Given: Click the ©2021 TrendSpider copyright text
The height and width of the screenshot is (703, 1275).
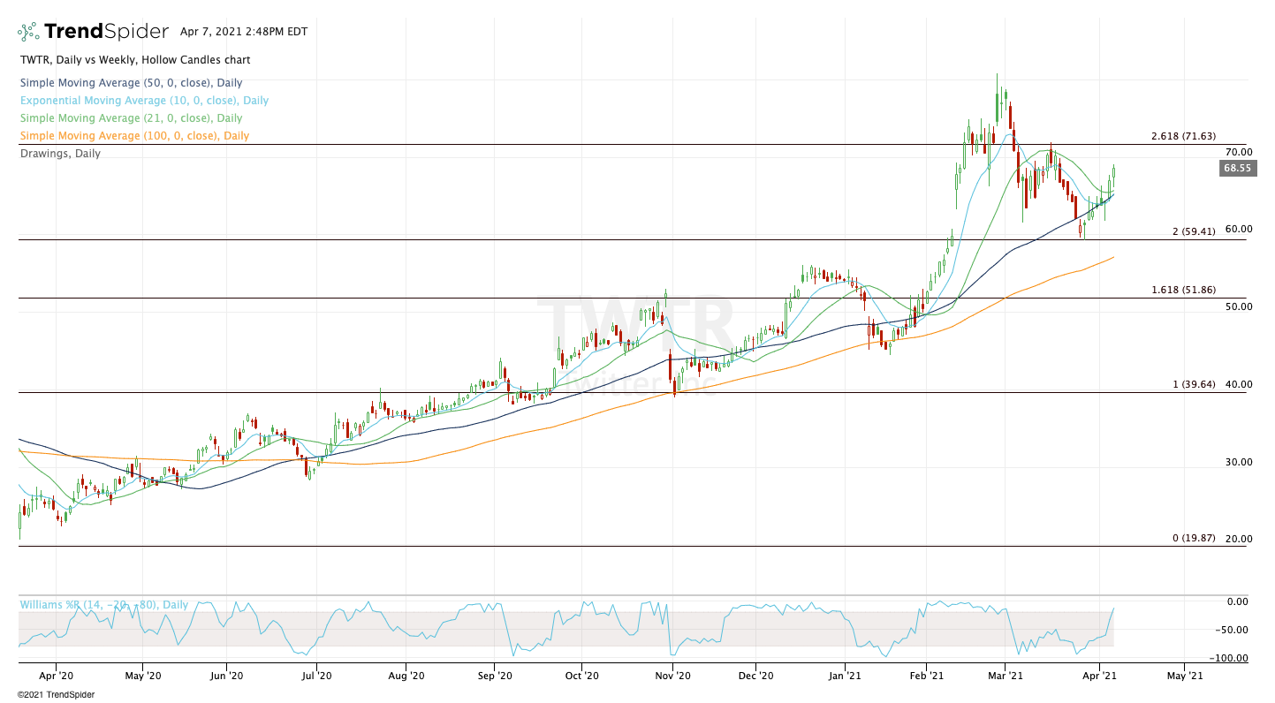Looking at the screenshot, I should pos(56,694).
